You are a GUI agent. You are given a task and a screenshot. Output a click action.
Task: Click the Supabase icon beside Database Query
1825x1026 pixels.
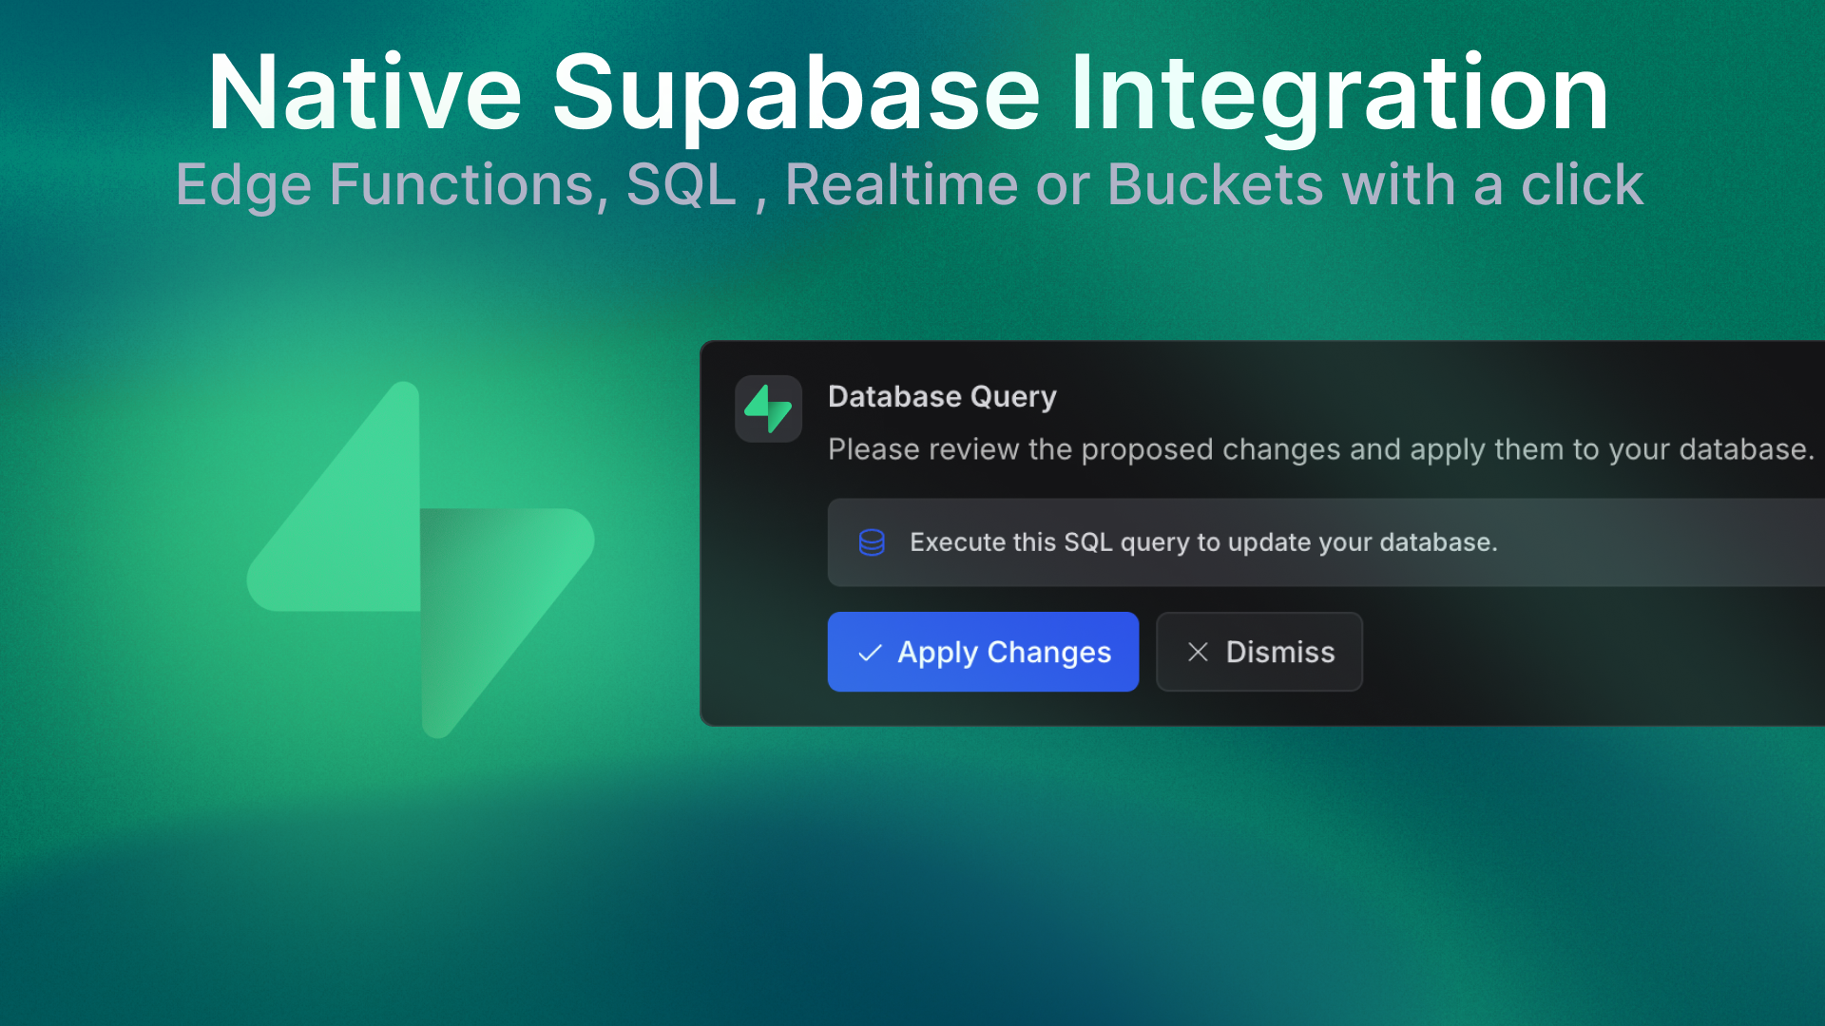pyautogui.click(x=768, y=408)
